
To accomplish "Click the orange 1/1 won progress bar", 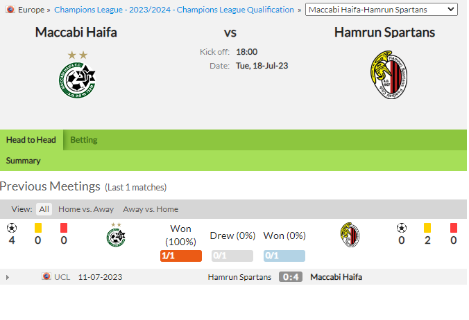I will pyautogui.click(x=181, y=256).
